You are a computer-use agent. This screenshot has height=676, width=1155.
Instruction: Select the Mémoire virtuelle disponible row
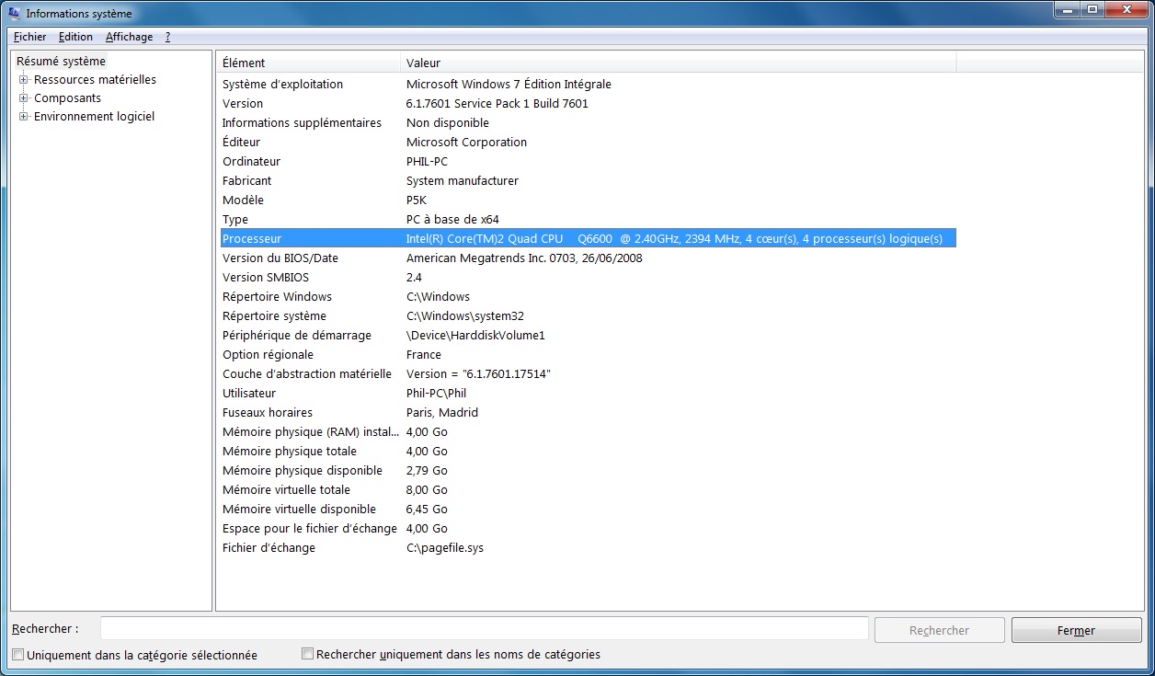[x=587, y=509]
